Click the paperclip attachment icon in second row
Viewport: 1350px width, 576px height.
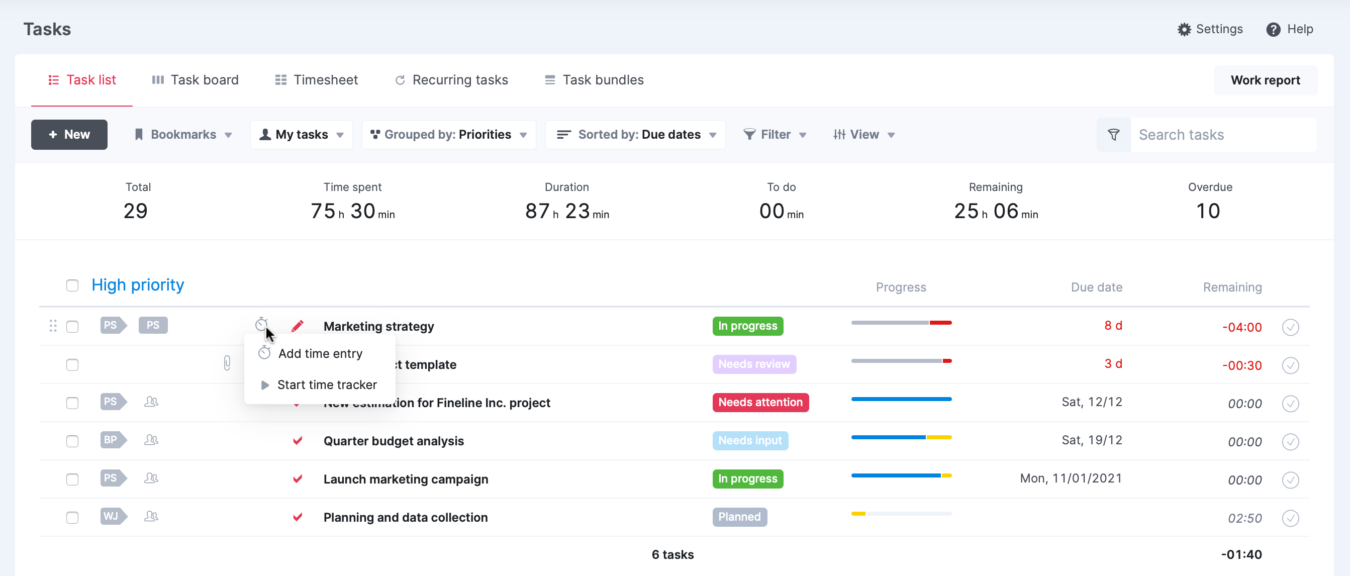pos(227,363)
